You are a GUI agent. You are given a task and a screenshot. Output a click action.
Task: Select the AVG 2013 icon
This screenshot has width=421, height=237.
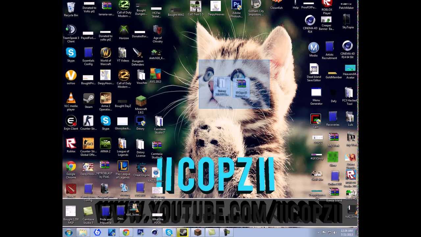click(155, 76)
